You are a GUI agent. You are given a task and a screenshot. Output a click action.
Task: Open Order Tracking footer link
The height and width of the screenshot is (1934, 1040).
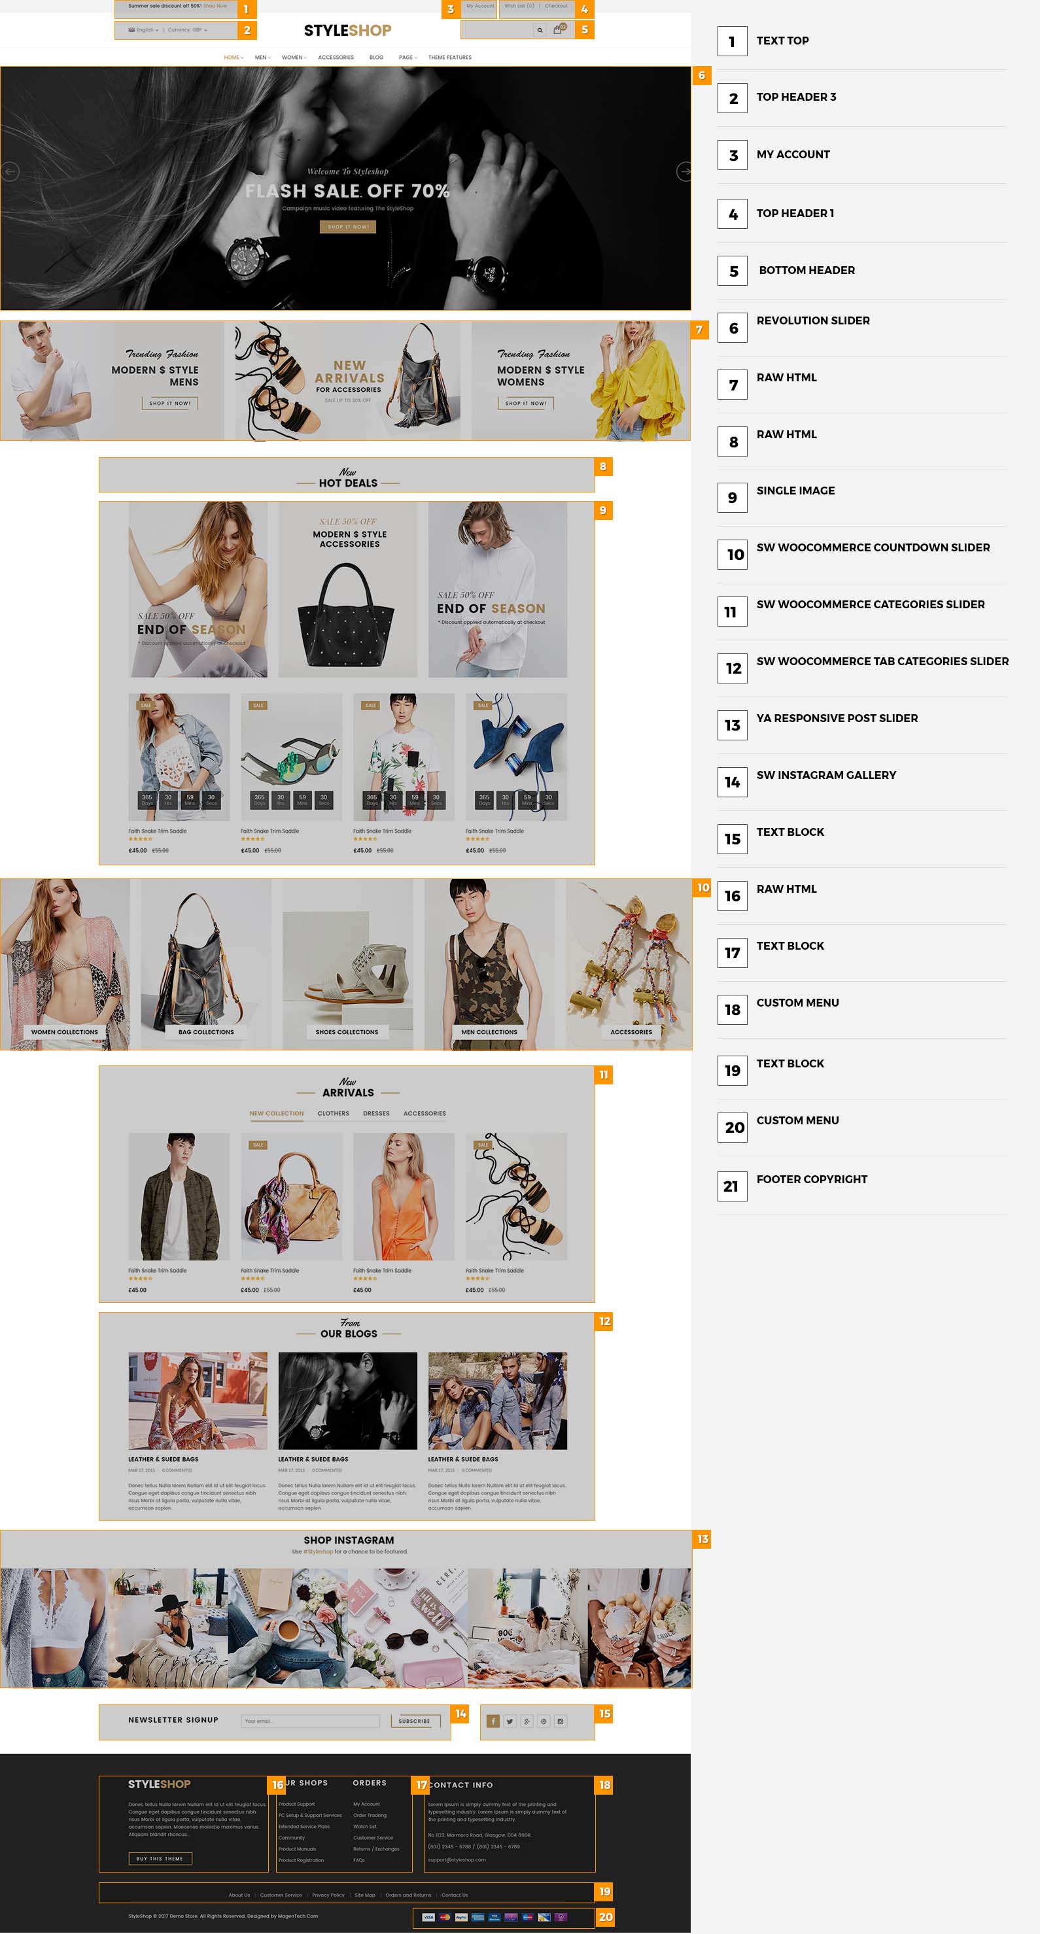[x=370, y=1814]
